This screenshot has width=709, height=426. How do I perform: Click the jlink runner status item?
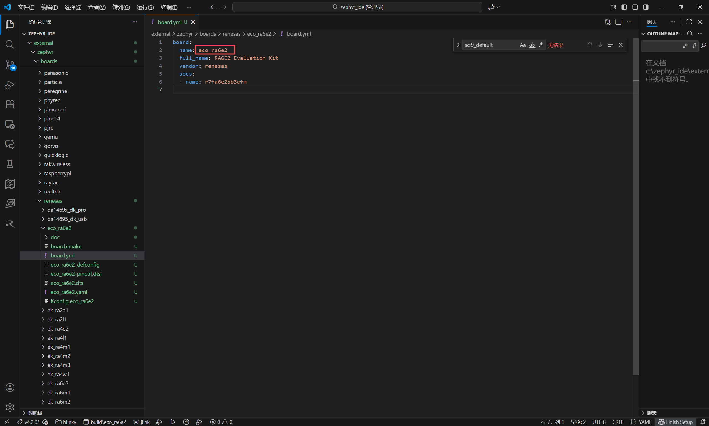(x=141, y=422)
